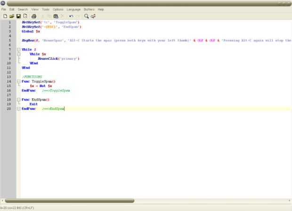Open the Options menu

[x=58, y=9]
